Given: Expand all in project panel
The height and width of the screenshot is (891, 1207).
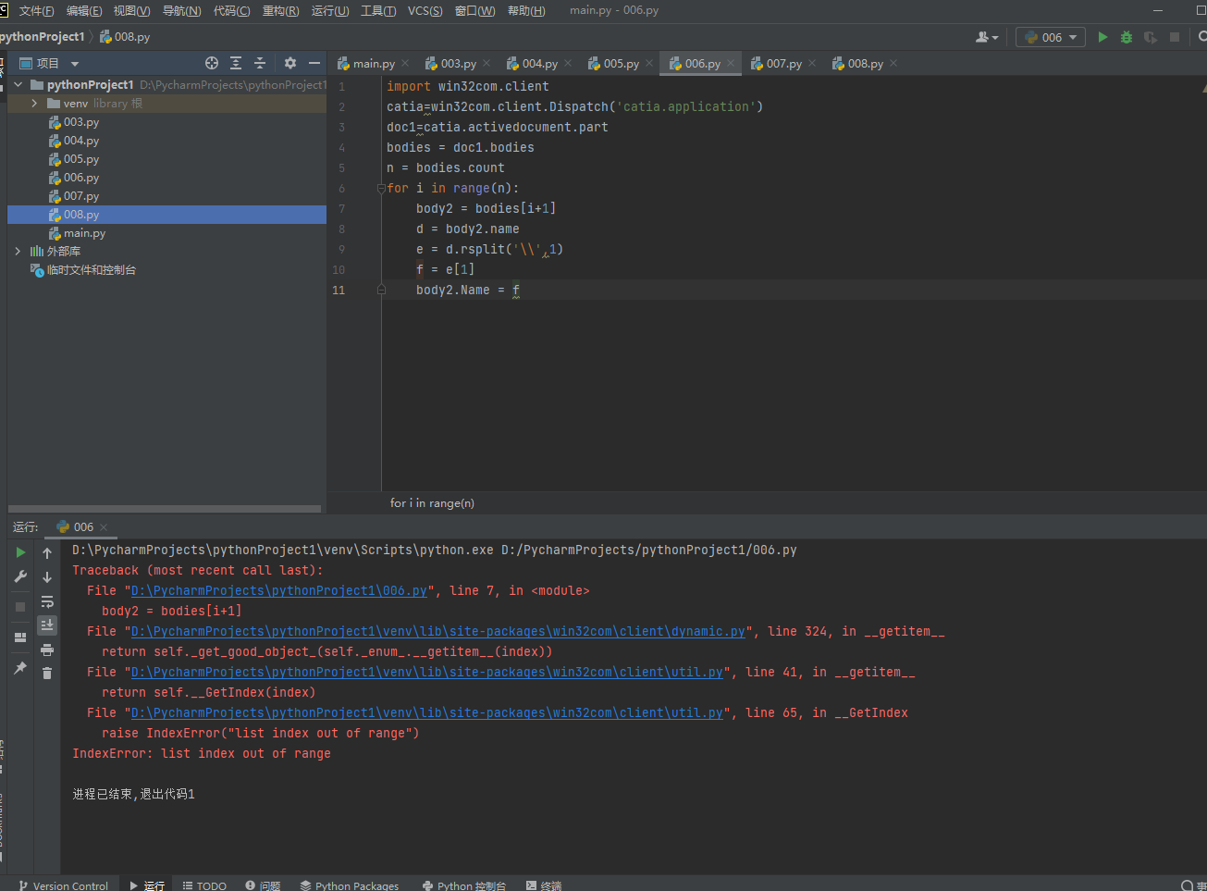Looking at the screenshot, I should pos(236,63).
